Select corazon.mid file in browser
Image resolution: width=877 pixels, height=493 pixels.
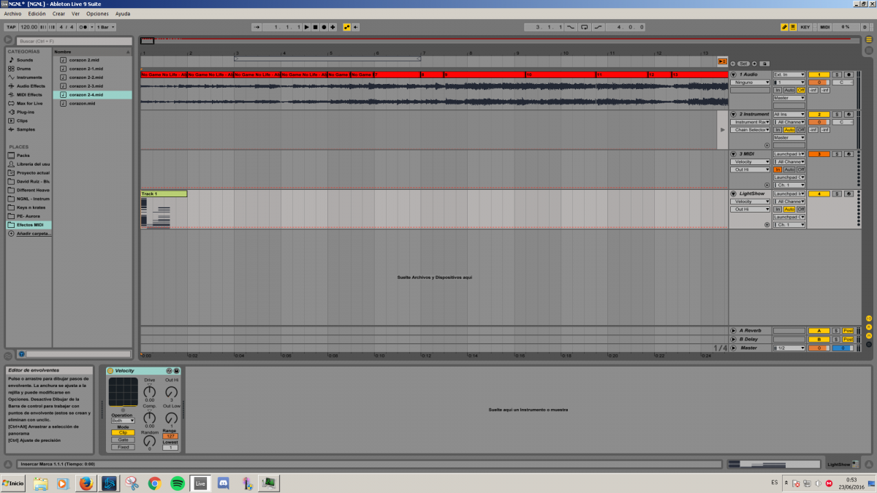[x=82, y=104]
